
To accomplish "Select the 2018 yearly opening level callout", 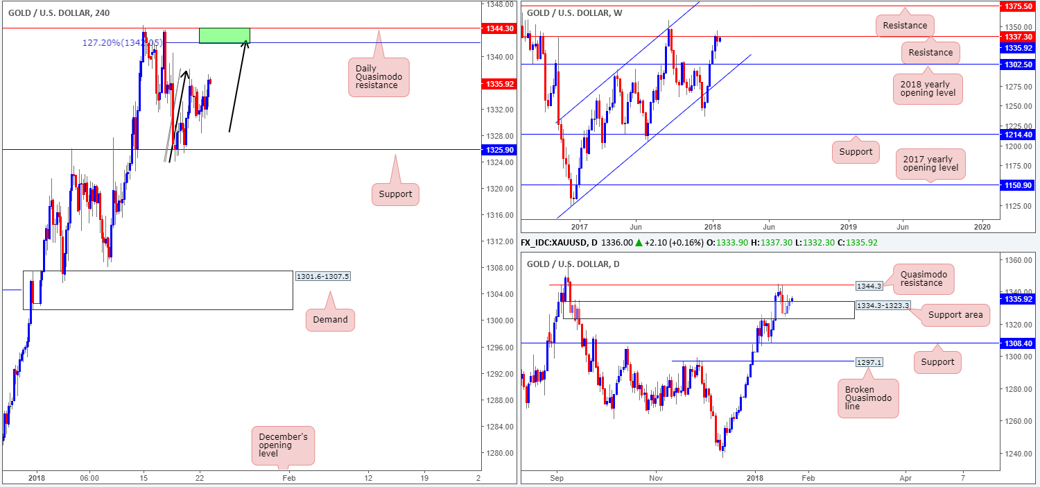I will tap(928, 89).
